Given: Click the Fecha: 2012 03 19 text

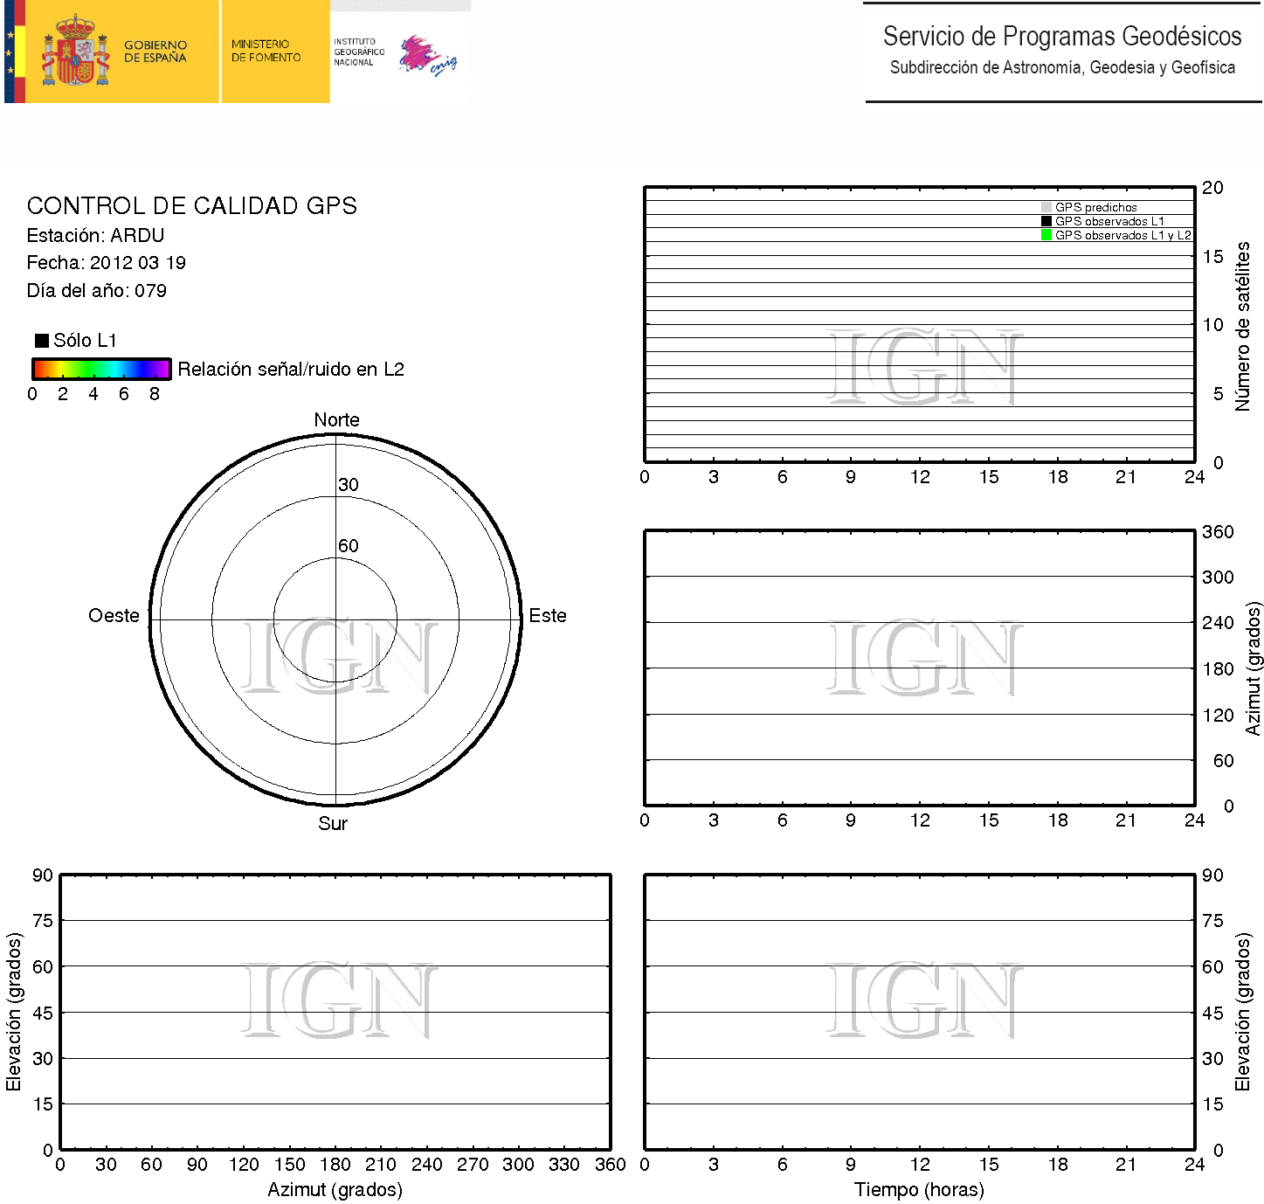Looking at the screenshot, I should [x=106, y=263].
